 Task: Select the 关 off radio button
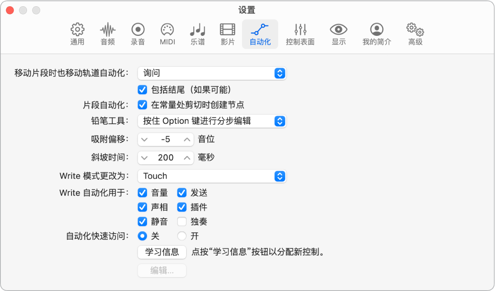(x=143, y=236)
